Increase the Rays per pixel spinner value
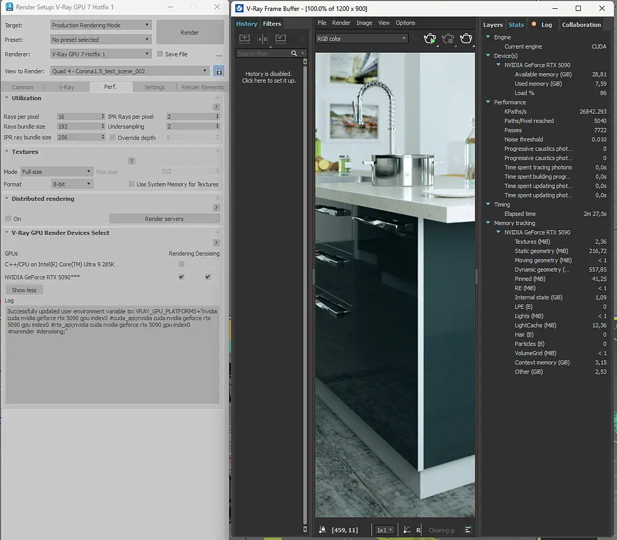617x540 pixels. coord(102,115)
